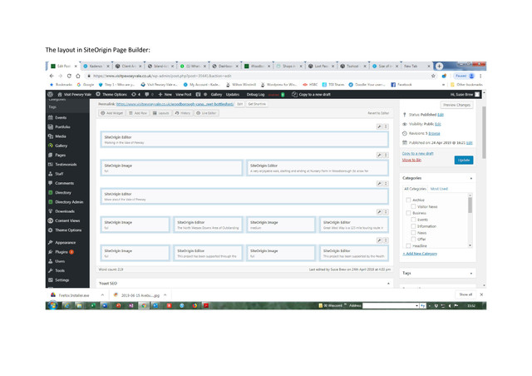Image resolution: width=532 pixels, height=376 pixels.
Task: Click the page vertical scrollbar thumb
Action: click(x=484, y=132)
